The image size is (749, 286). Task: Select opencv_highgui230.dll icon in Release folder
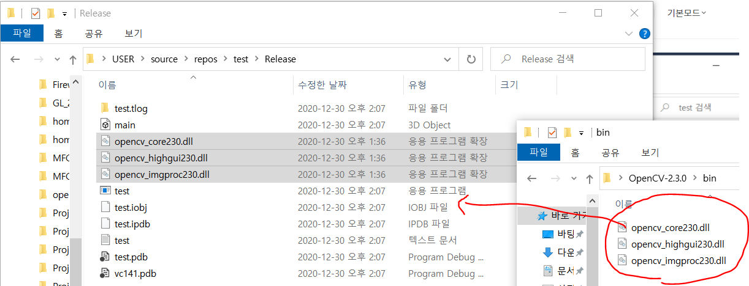coord(104,158)
